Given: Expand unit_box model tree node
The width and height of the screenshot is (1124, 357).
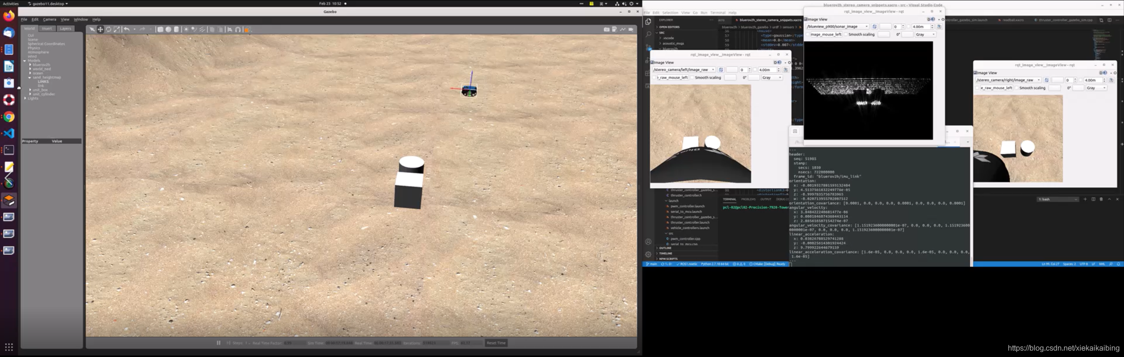Looking at the screenshot, I should (x=30, y=90).
